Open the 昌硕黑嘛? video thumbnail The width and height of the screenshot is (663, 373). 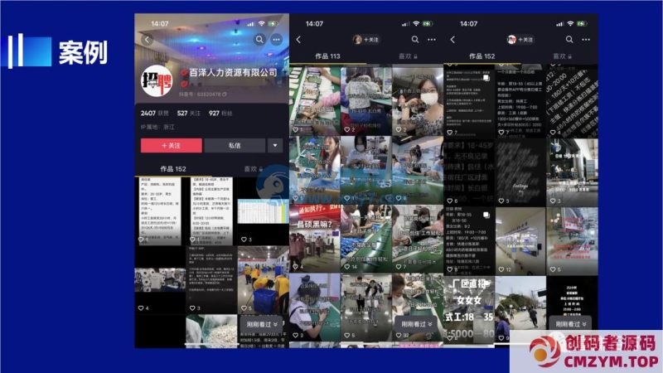[315, 239]
